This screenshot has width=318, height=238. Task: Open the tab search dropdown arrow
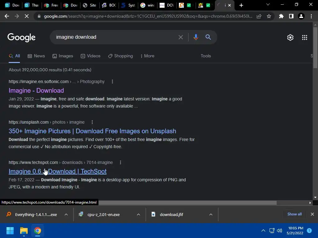coord(268,4)
